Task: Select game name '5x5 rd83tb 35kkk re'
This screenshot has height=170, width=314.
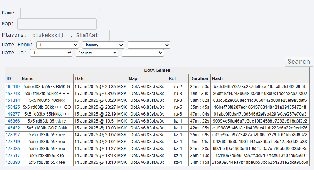Action: 47,121
